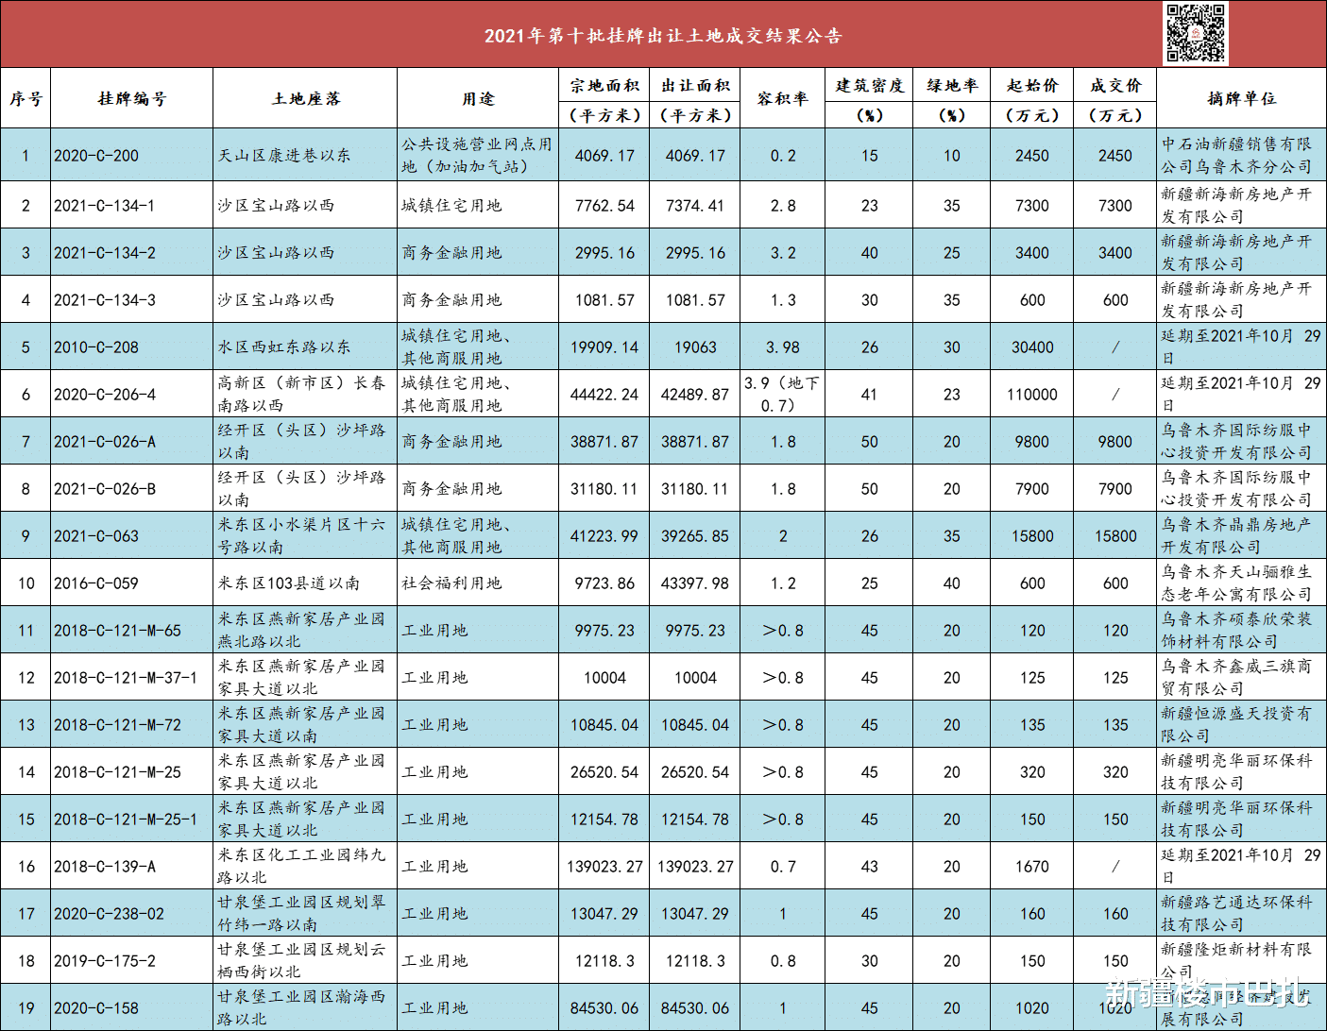Select listing number cell '2020-C-158'
The image size is (1327, 1031).
[x=131, y=1007]
